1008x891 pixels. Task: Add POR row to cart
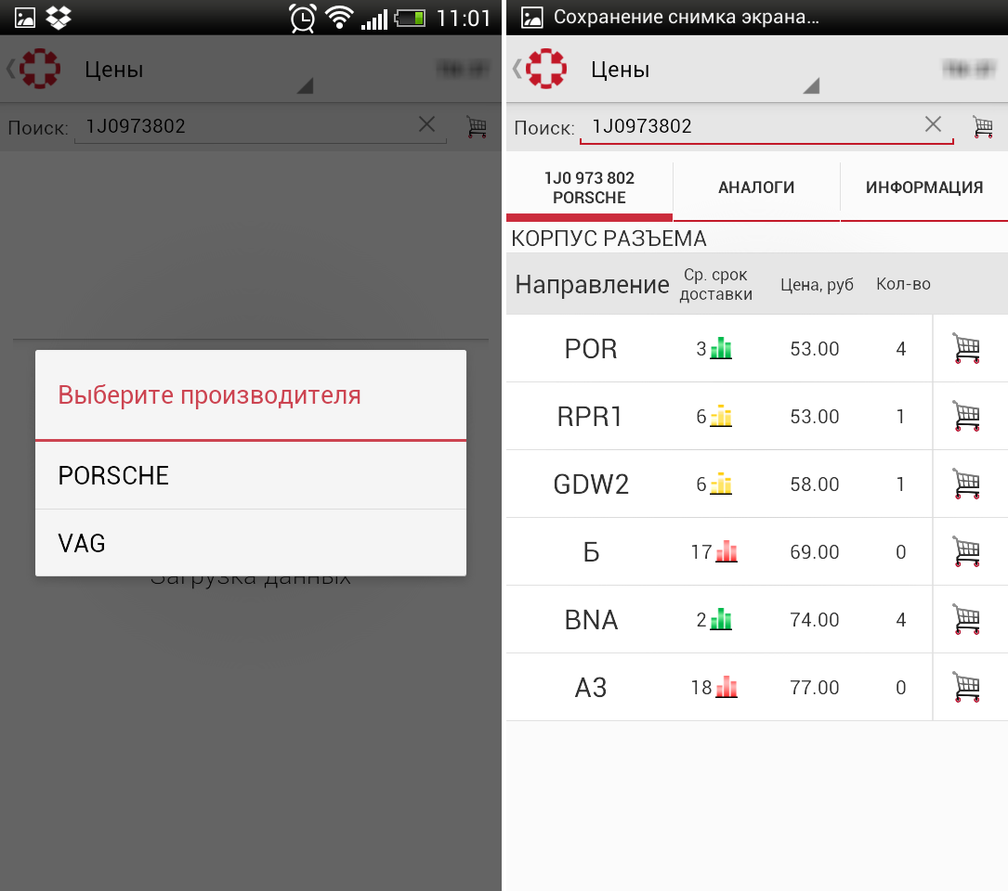point(966,348)
